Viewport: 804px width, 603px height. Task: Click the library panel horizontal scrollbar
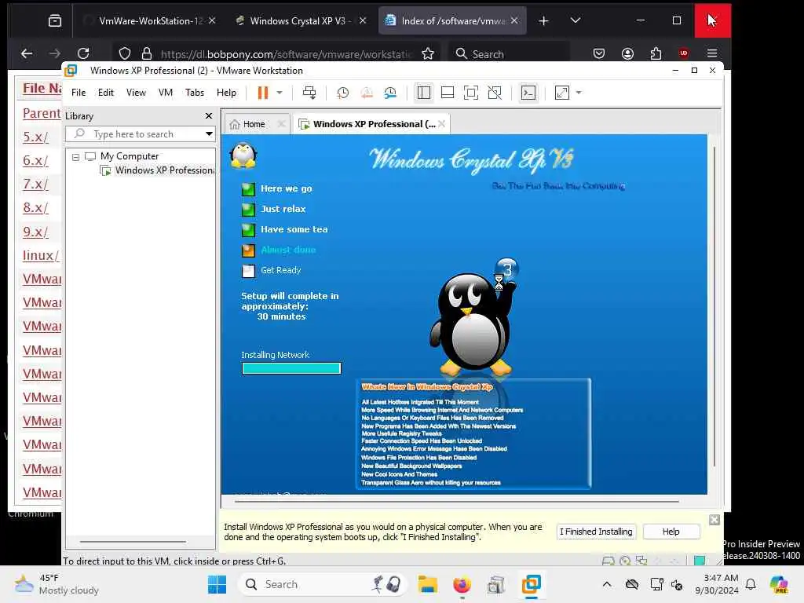(133, 541)
